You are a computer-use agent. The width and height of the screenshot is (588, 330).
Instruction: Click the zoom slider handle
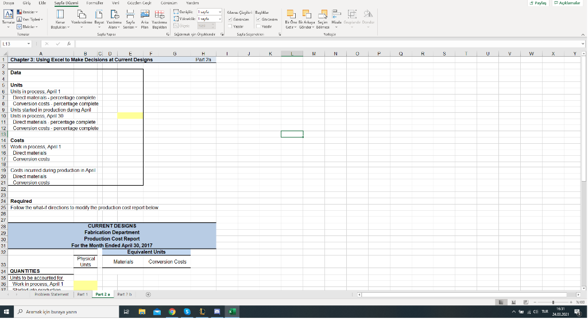pyautogui.click(x=553, y=302)
